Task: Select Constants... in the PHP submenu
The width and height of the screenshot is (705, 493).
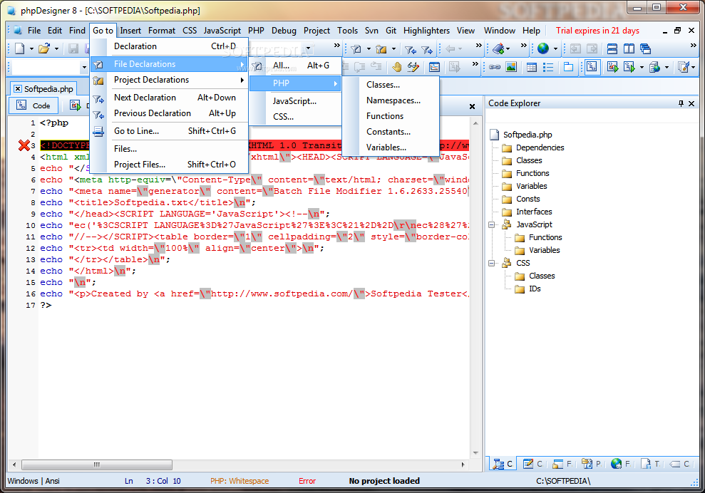Action: (390, 132)
